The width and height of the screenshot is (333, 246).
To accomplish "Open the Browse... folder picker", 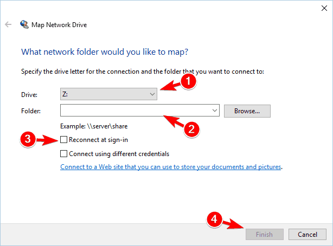I will tap(247, 111).
